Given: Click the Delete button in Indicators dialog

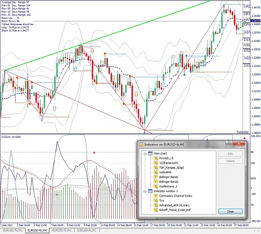Looking at the screenshot, I should click(231, 161).
